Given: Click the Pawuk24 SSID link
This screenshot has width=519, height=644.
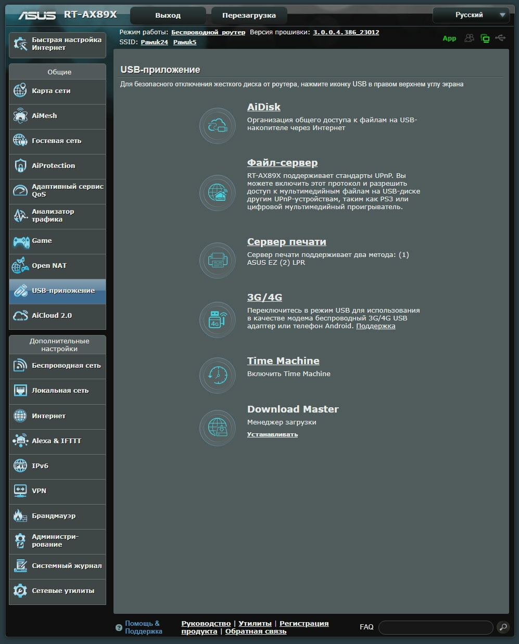Looking at the screenshot, I should pyautogui.click(x=154, y=42).
